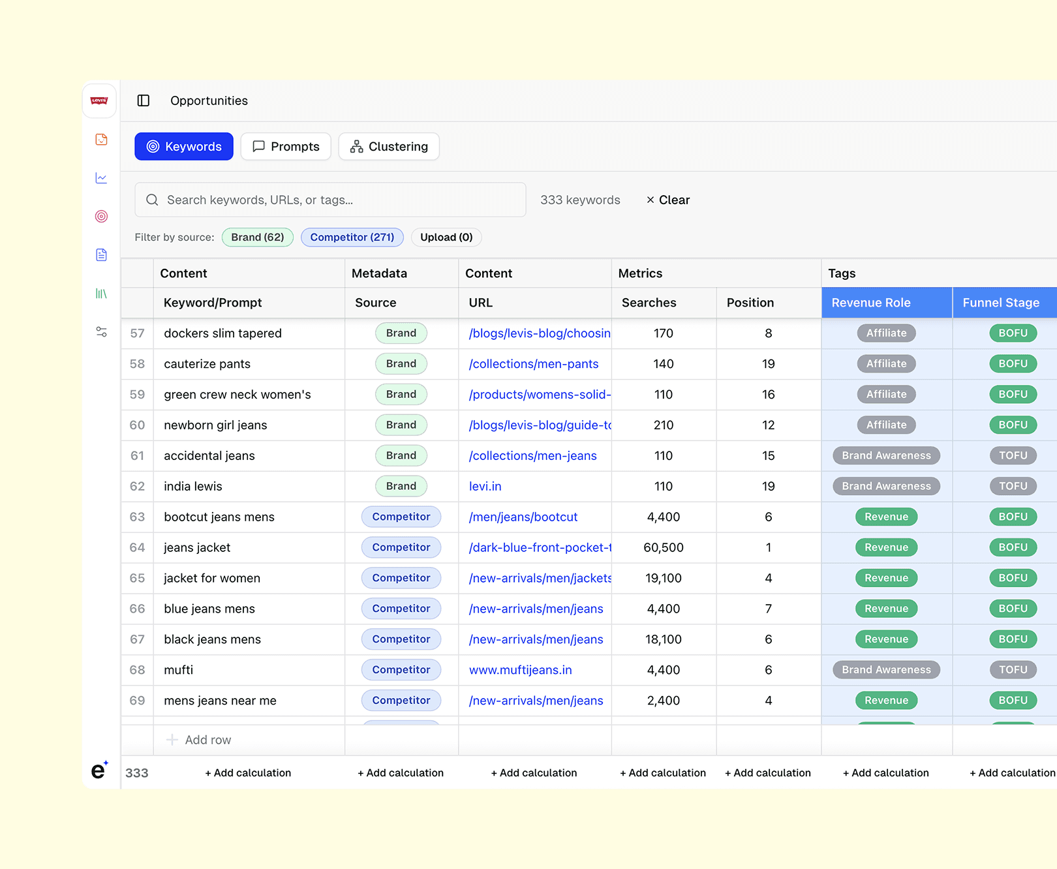The image size is (1057, 869).
Task: Open the /collections/men-jeans link
Action: tap(532, 456)
